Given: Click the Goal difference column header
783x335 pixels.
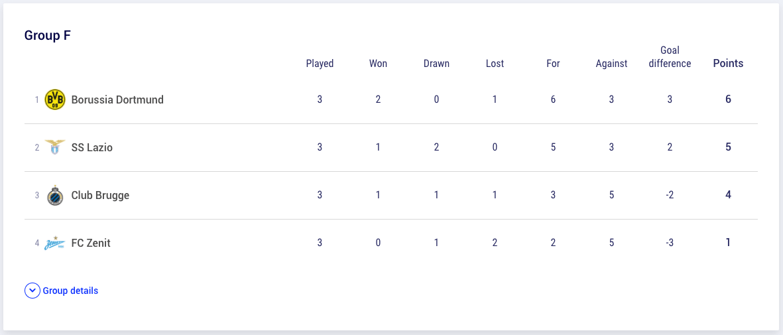Looking at the screenshot, I should click(x=670, y=57).
